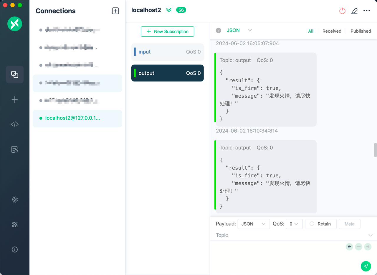Open the three-dot more options menu
The image size is (377, 275).
coord(366,11)
